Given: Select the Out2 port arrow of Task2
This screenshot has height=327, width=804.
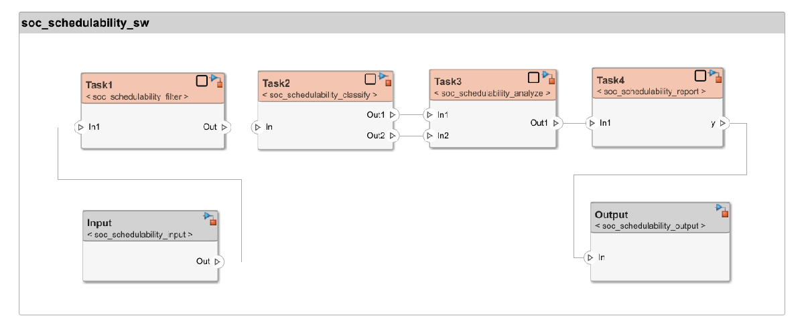Looking at the screenshot, I should coord(392,136).
